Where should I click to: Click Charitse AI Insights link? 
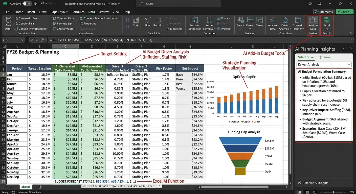(313, 183)
